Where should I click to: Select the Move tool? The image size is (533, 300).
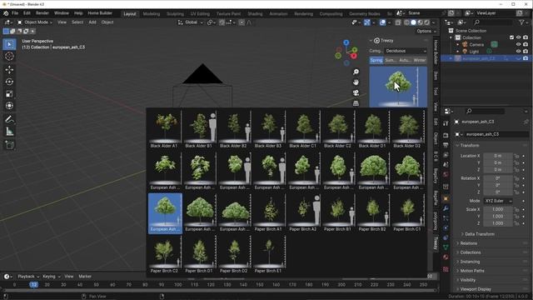point(9,69)
